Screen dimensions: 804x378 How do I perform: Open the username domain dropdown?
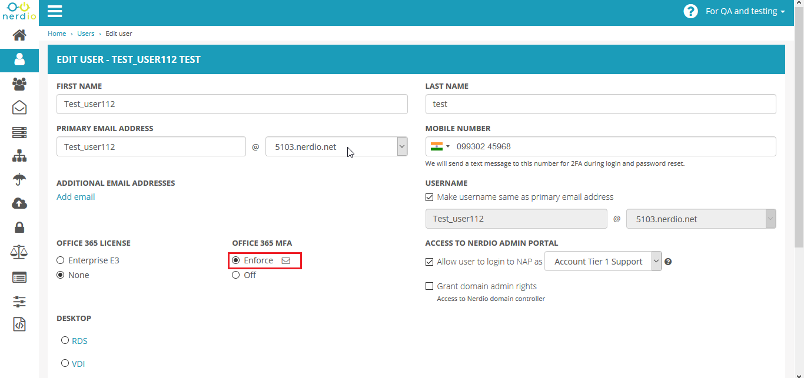pyautogui.click(x=701, y=219)
